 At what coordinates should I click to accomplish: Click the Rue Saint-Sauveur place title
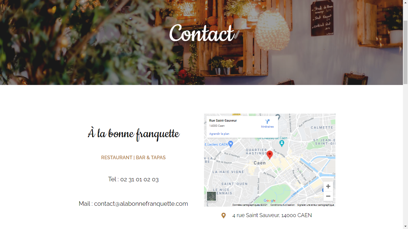tap(223, 120)
